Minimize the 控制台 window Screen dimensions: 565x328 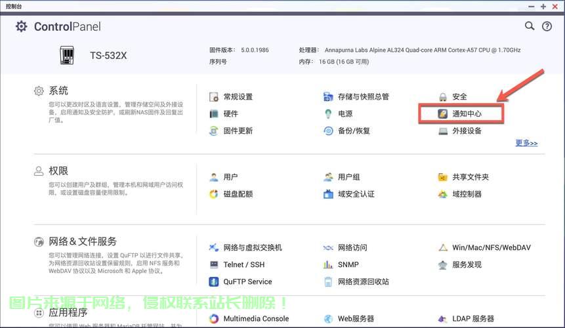point(531,7)
